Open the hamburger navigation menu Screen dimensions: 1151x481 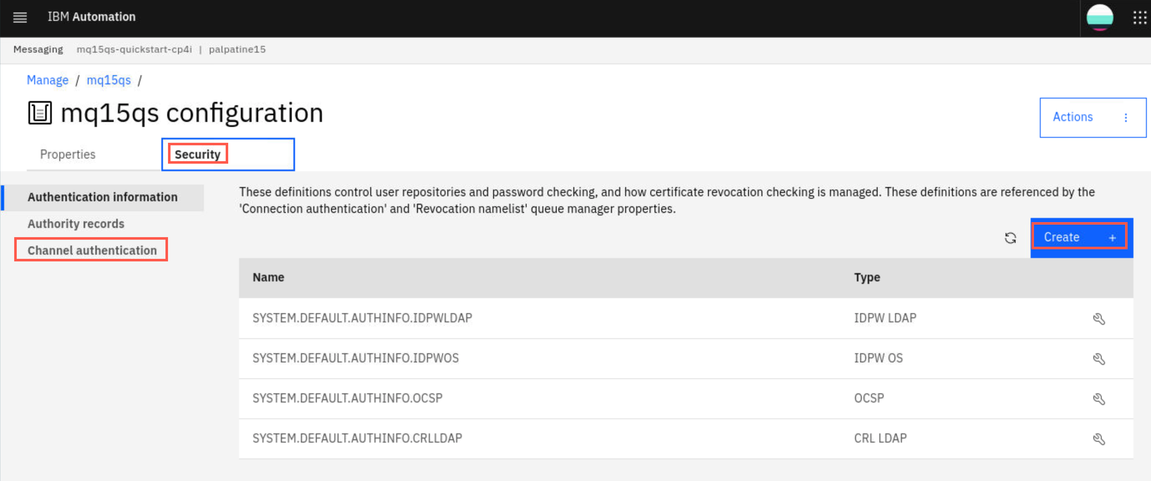tap(20, 18)
